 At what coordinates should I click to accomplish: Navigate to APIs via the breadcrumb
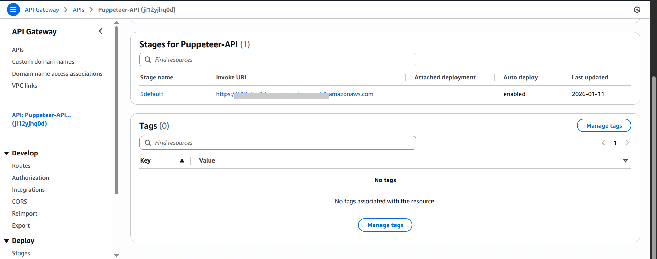tap(78, 10)
